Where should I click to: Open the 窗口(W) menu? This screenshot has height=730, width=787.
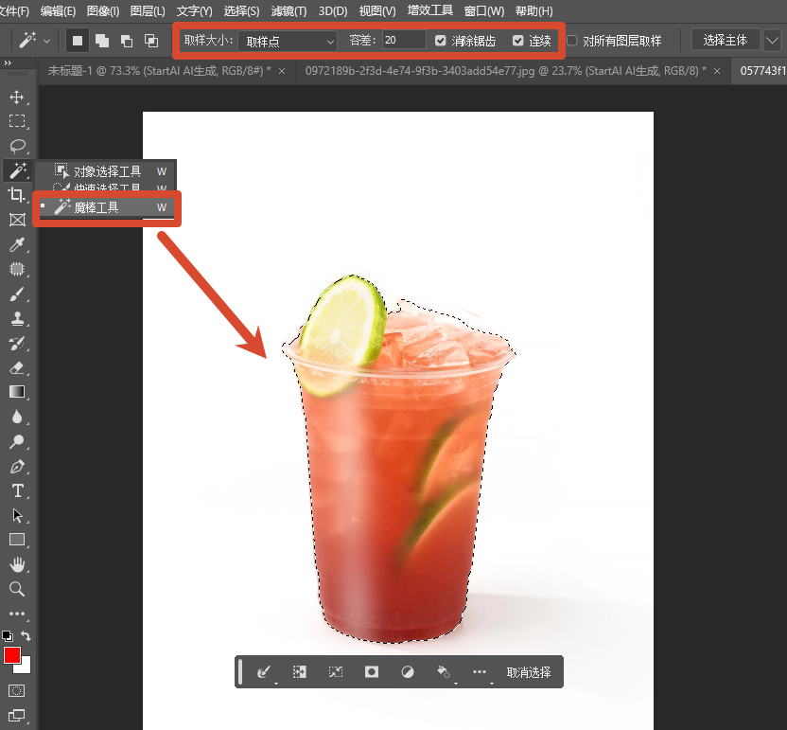[484, 11]
